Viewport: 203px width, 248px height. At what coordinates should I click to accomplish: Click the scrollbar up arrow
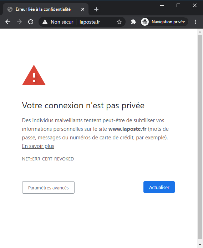[x=200, y=32]
